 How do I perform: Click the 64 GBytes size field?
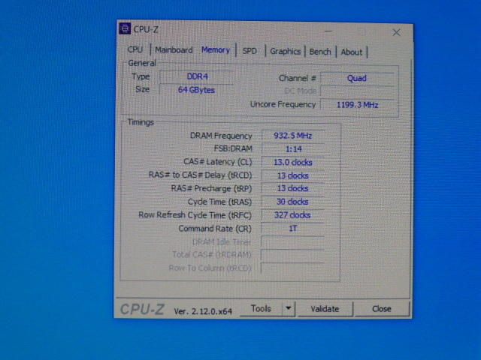click(x=197, y=90)
